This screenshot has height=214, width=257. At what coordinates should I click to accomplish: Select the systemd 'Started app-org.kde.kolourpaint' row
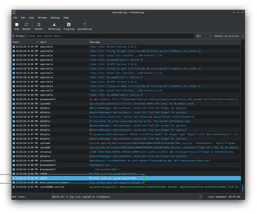pyautogui.click(x=127, y=143)
